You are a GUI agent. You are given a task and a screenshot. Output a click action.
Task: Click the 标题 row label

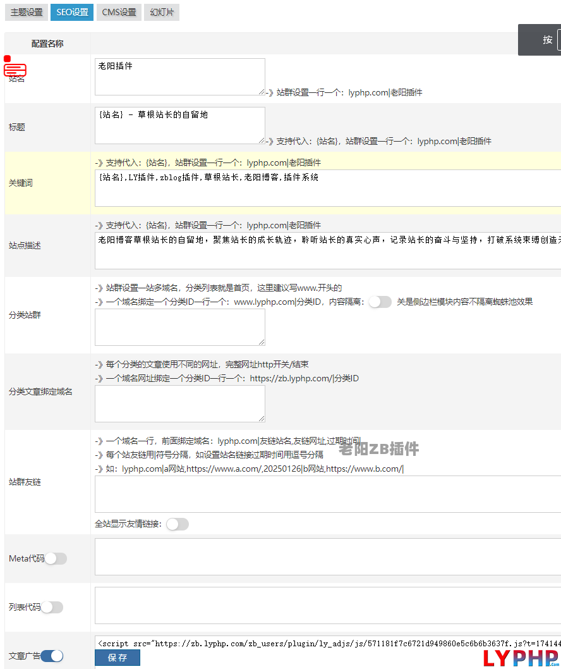(x=17, y=127)
